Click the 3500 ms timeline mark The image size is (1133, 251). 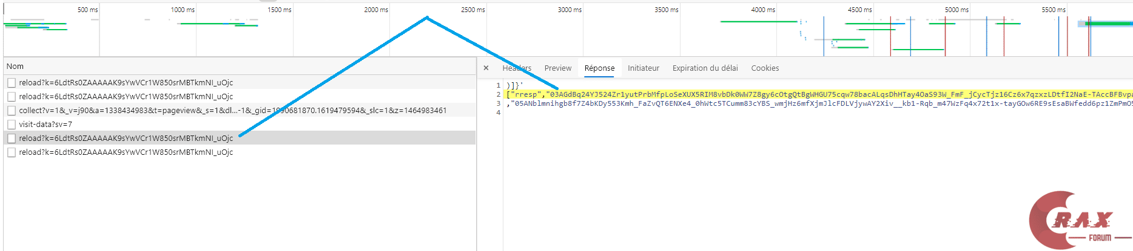[x=667, y=10]
